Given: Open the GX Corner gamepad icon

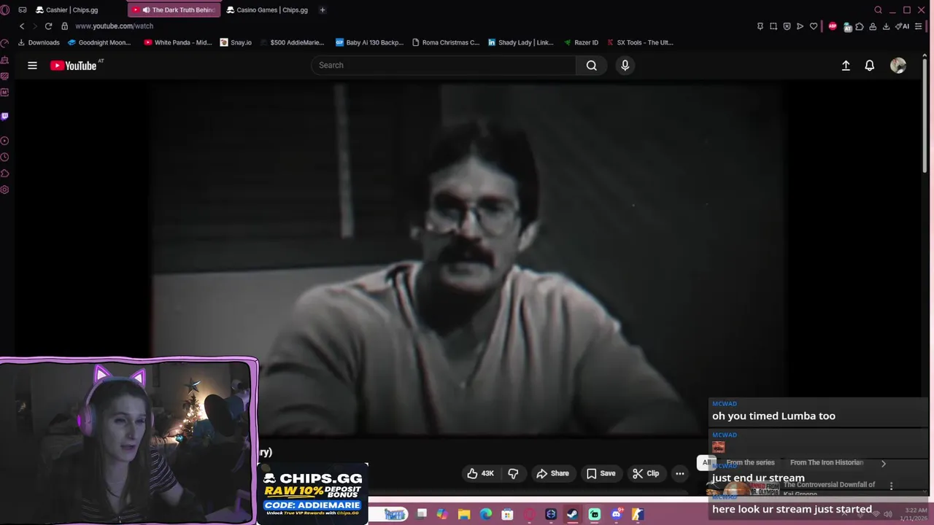Looking at the screenshot, I should 23,10.
